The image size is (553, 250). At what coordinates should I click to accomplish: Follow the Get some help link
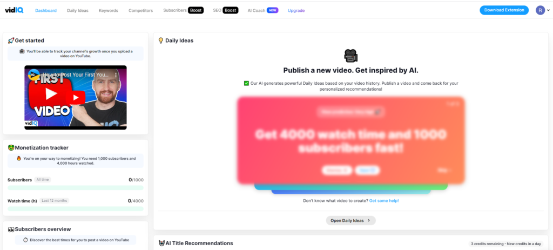[x=384, y=201]
